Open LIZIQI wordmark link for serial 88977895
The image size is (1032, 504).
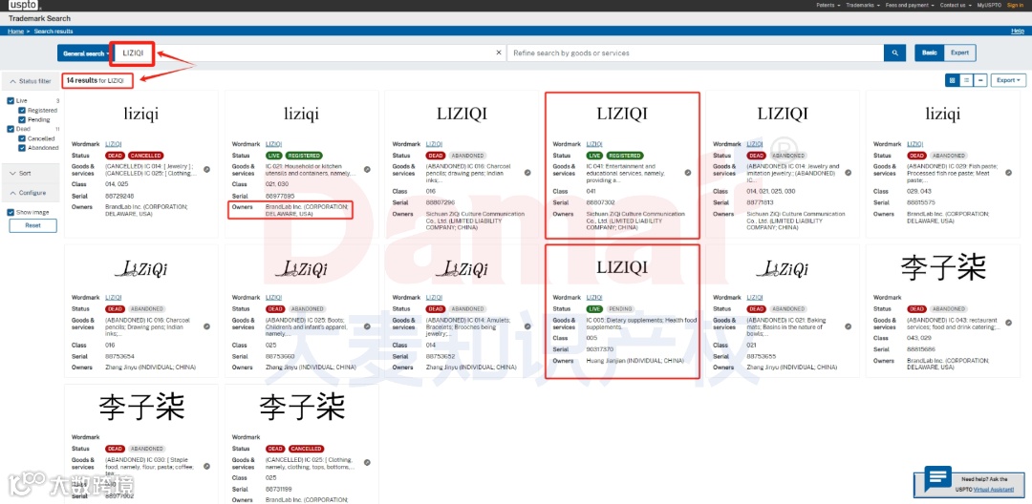[274, 144]
